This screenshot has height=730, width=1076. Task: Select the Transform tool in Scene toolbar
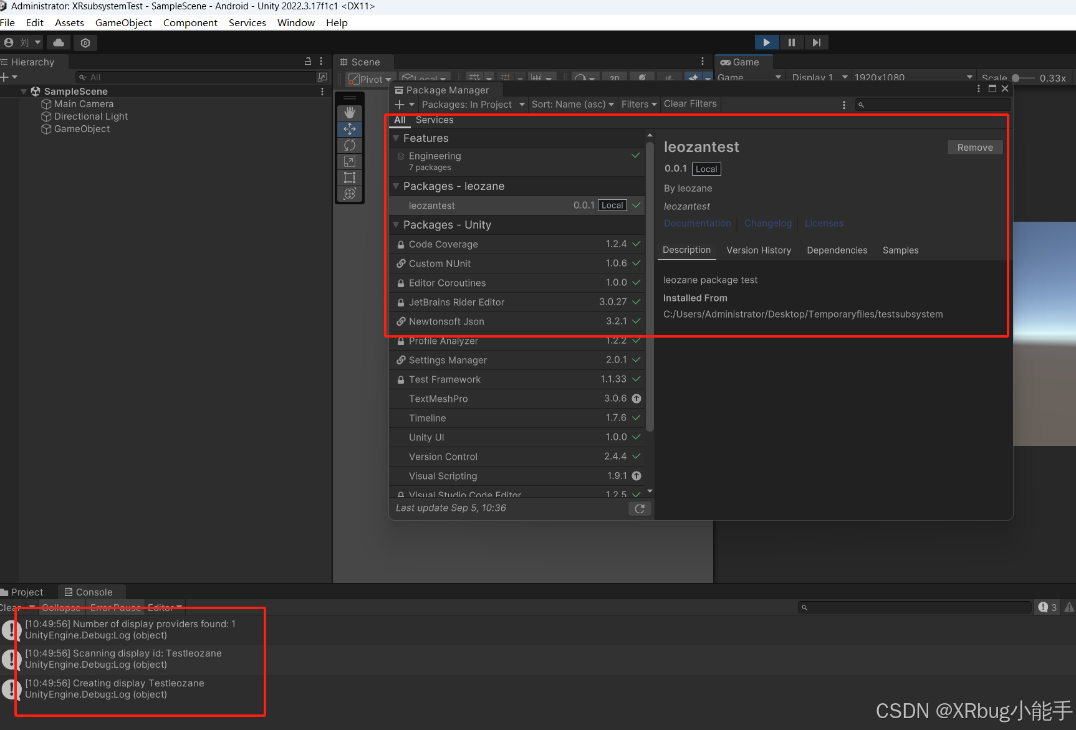(350, 194)
